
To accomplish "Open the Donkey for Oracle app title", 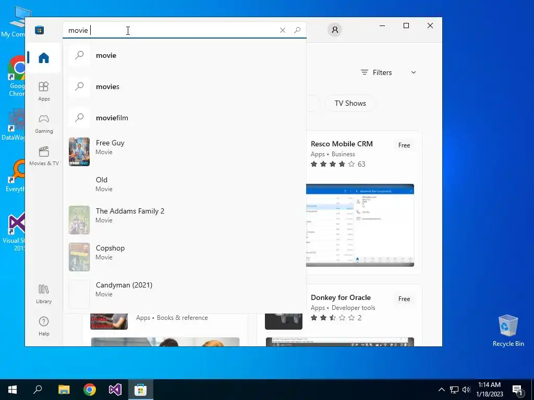I will 341,297.
